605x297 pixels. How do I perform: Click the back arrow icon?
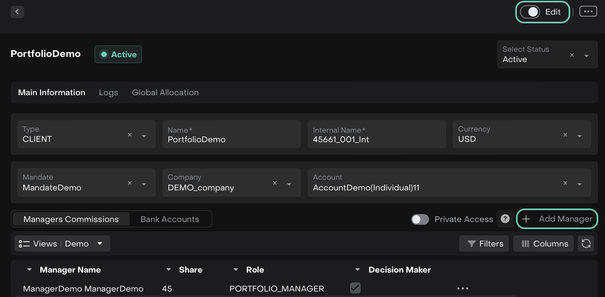17,12
